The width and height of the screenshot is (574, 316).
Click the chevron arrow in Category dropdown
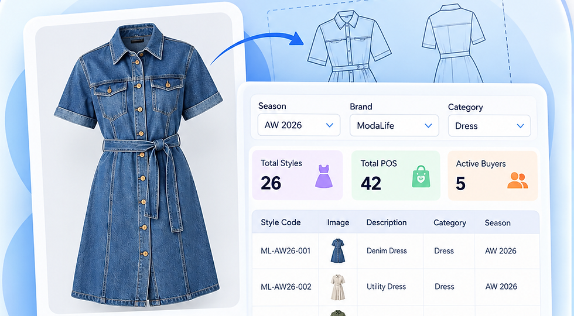click(520, 126)
